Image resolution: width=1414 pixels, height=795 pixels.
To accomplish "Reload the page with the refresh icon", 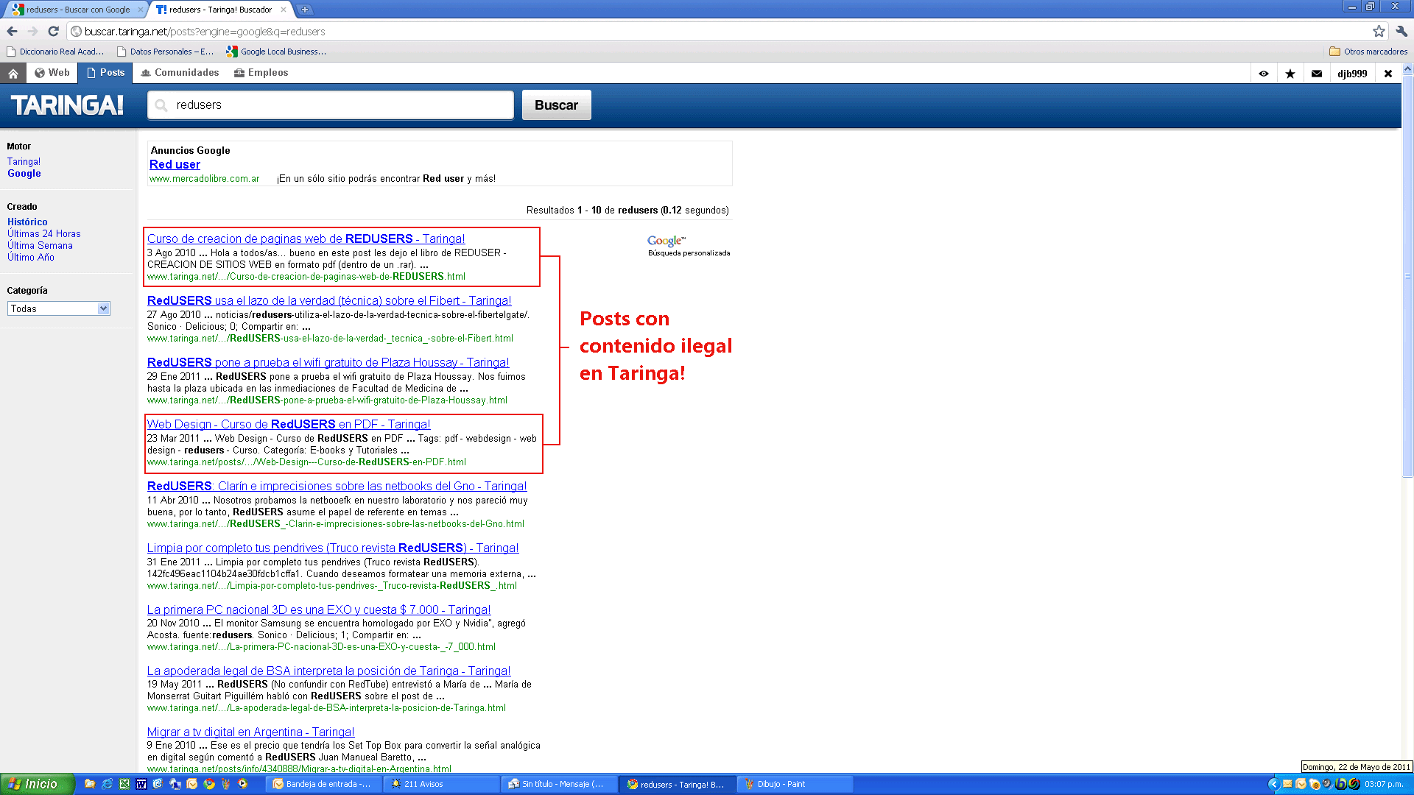I will 53,31.
